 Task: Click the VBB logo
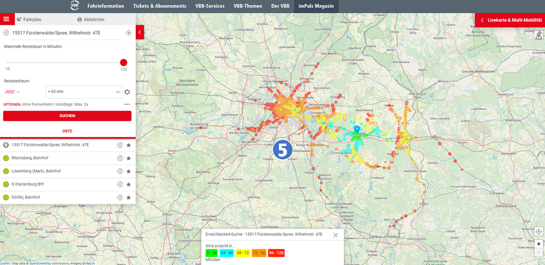coord(74,6)
